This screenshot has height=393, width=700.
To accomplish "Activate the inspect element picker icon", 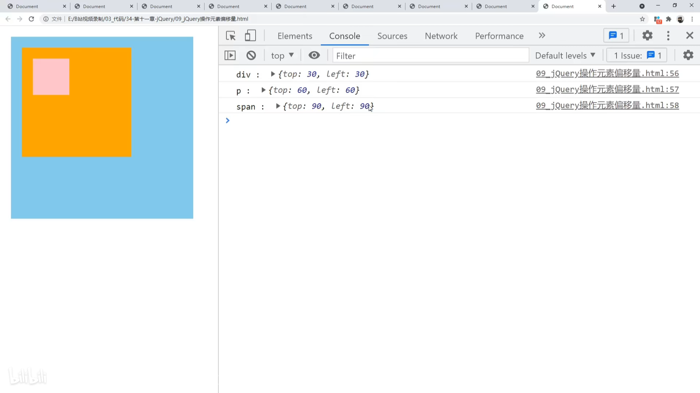I will 230,36.
